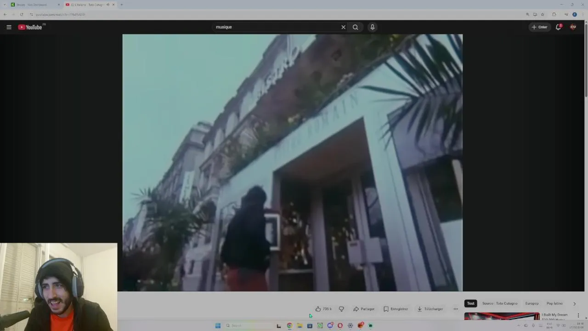This screenshot has width=588, height=331.
Task: Dislike the video with thumbs down
Action: pyautogui.click(x=341, y=309)
